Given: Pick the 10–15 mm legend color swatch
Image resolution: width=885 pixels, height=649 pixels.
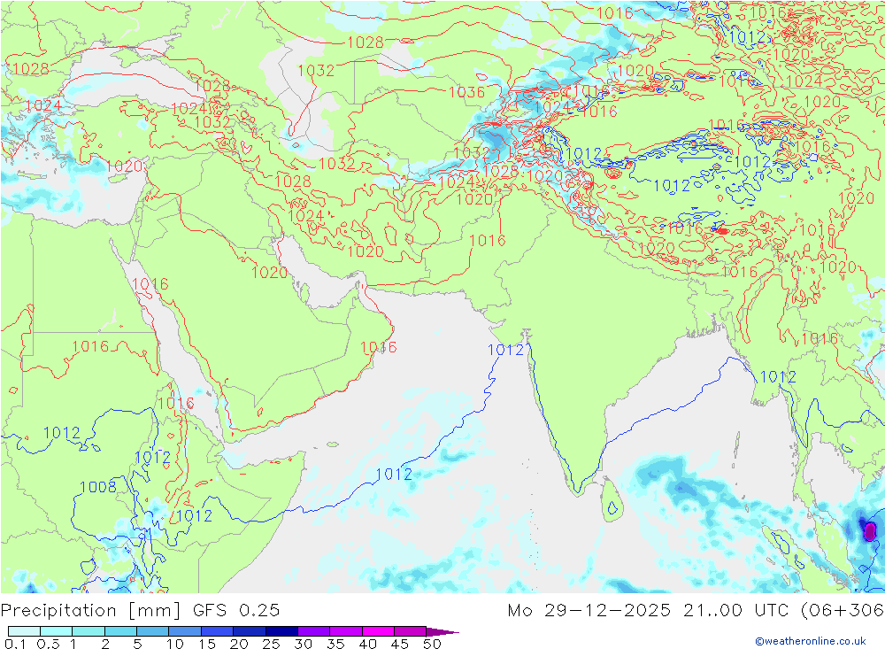Looking at the screenshot, I should 185,631.
